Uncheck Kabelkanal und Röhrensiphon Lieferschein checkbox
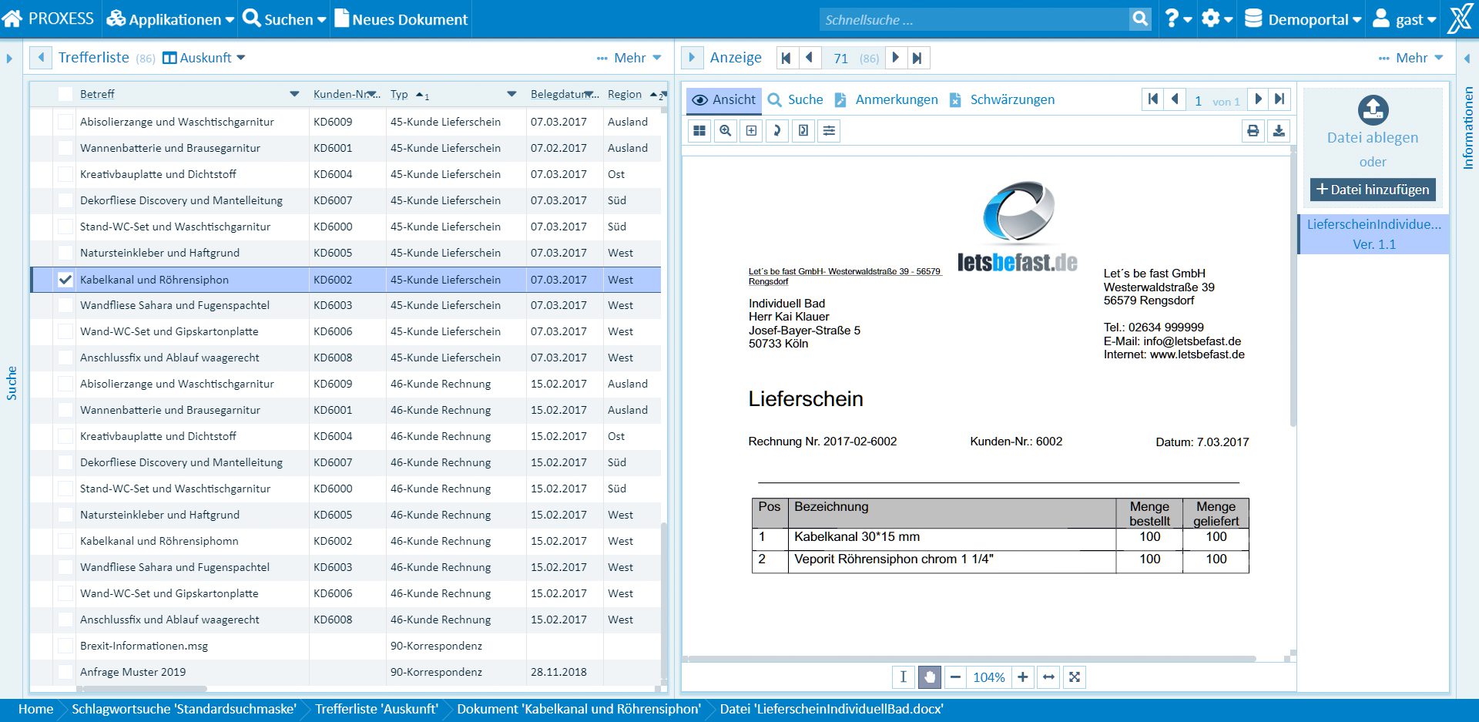Viewport: 1479px width, 722px height. (x=65, y=280)
